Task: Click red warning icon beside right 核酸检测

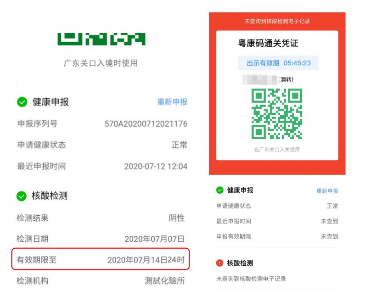Action: (x=219, y=263)
